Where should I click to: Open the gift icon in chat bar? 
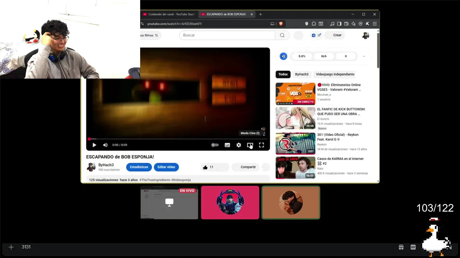tap(401, 247)
